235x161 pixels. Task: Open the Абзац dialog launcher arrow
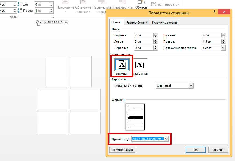pyautogui.click(x=52, y=17)
